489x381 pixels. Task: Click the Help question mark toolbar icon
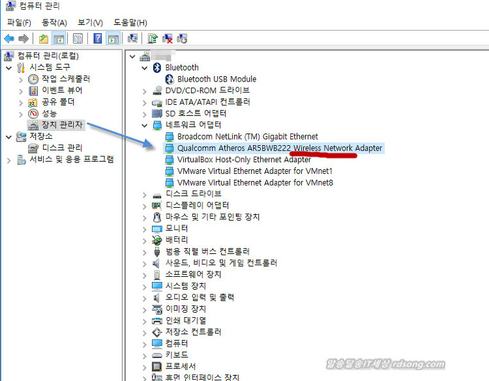(98, 38)
